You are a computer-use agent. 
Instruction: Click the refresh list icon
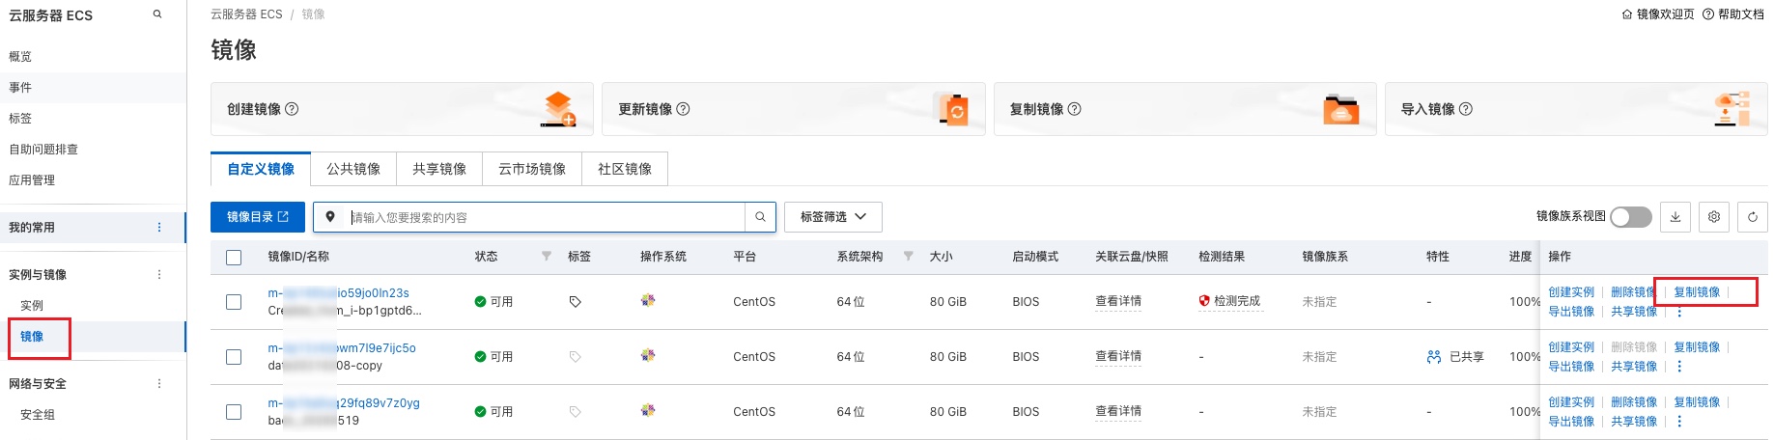pos(1752,217)
